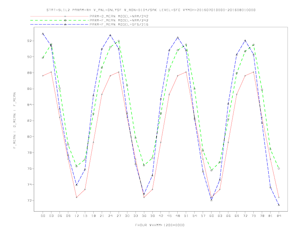Click the x-axis tick label 81
The width and height of the screenshot is (304, 235).
point(271,216)
